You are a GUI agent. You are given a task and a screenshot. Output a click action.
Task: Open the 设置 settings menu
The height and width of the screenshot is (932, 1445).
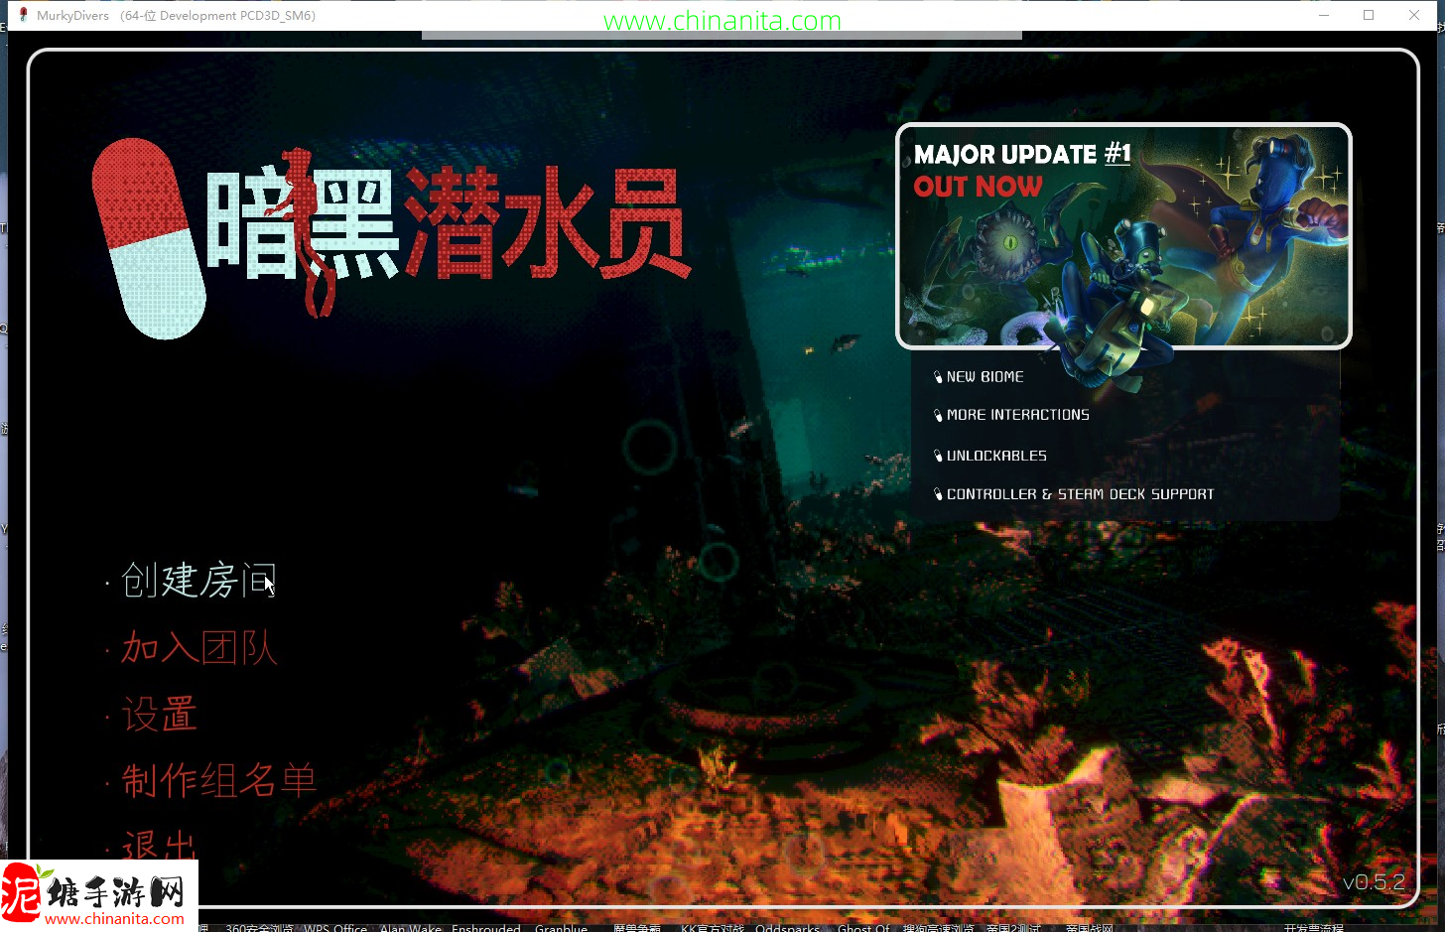click(x=159, y=714)
